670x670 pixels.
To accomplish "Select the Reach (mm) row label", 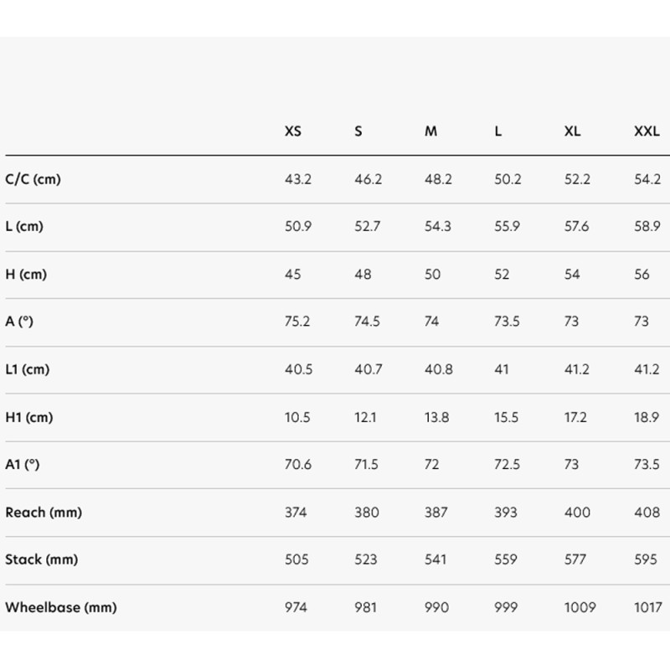I will point(44,512).
